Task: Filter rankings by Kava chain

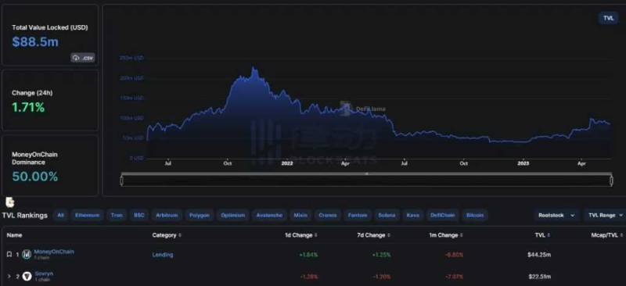Action: 413,215
